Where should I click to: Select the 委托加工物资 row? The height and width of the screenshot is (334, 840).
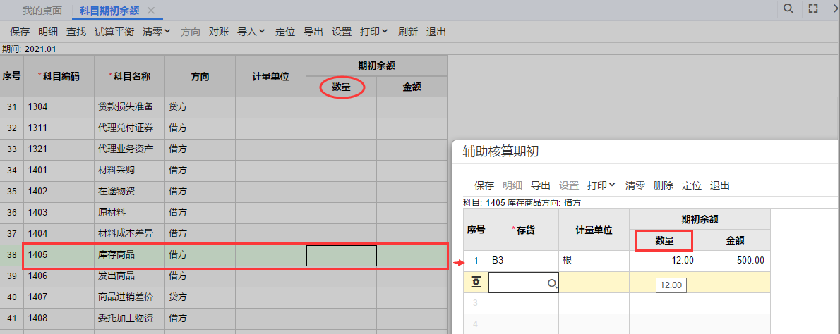[x=223, y=318]
